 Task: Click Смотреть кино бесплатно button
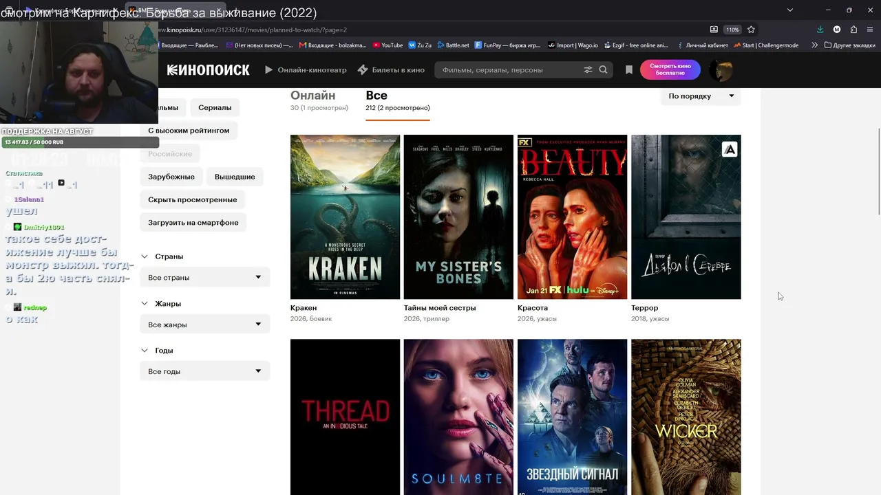click(x=670, y=69)
